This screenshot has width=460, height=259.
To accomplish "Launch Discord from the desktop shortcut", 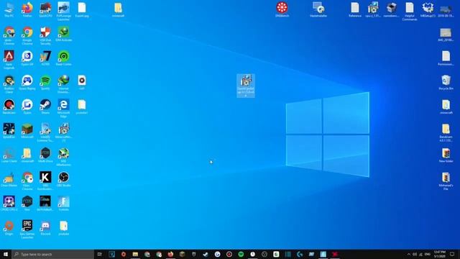I will pyautogui.click(x=45, y=228).
